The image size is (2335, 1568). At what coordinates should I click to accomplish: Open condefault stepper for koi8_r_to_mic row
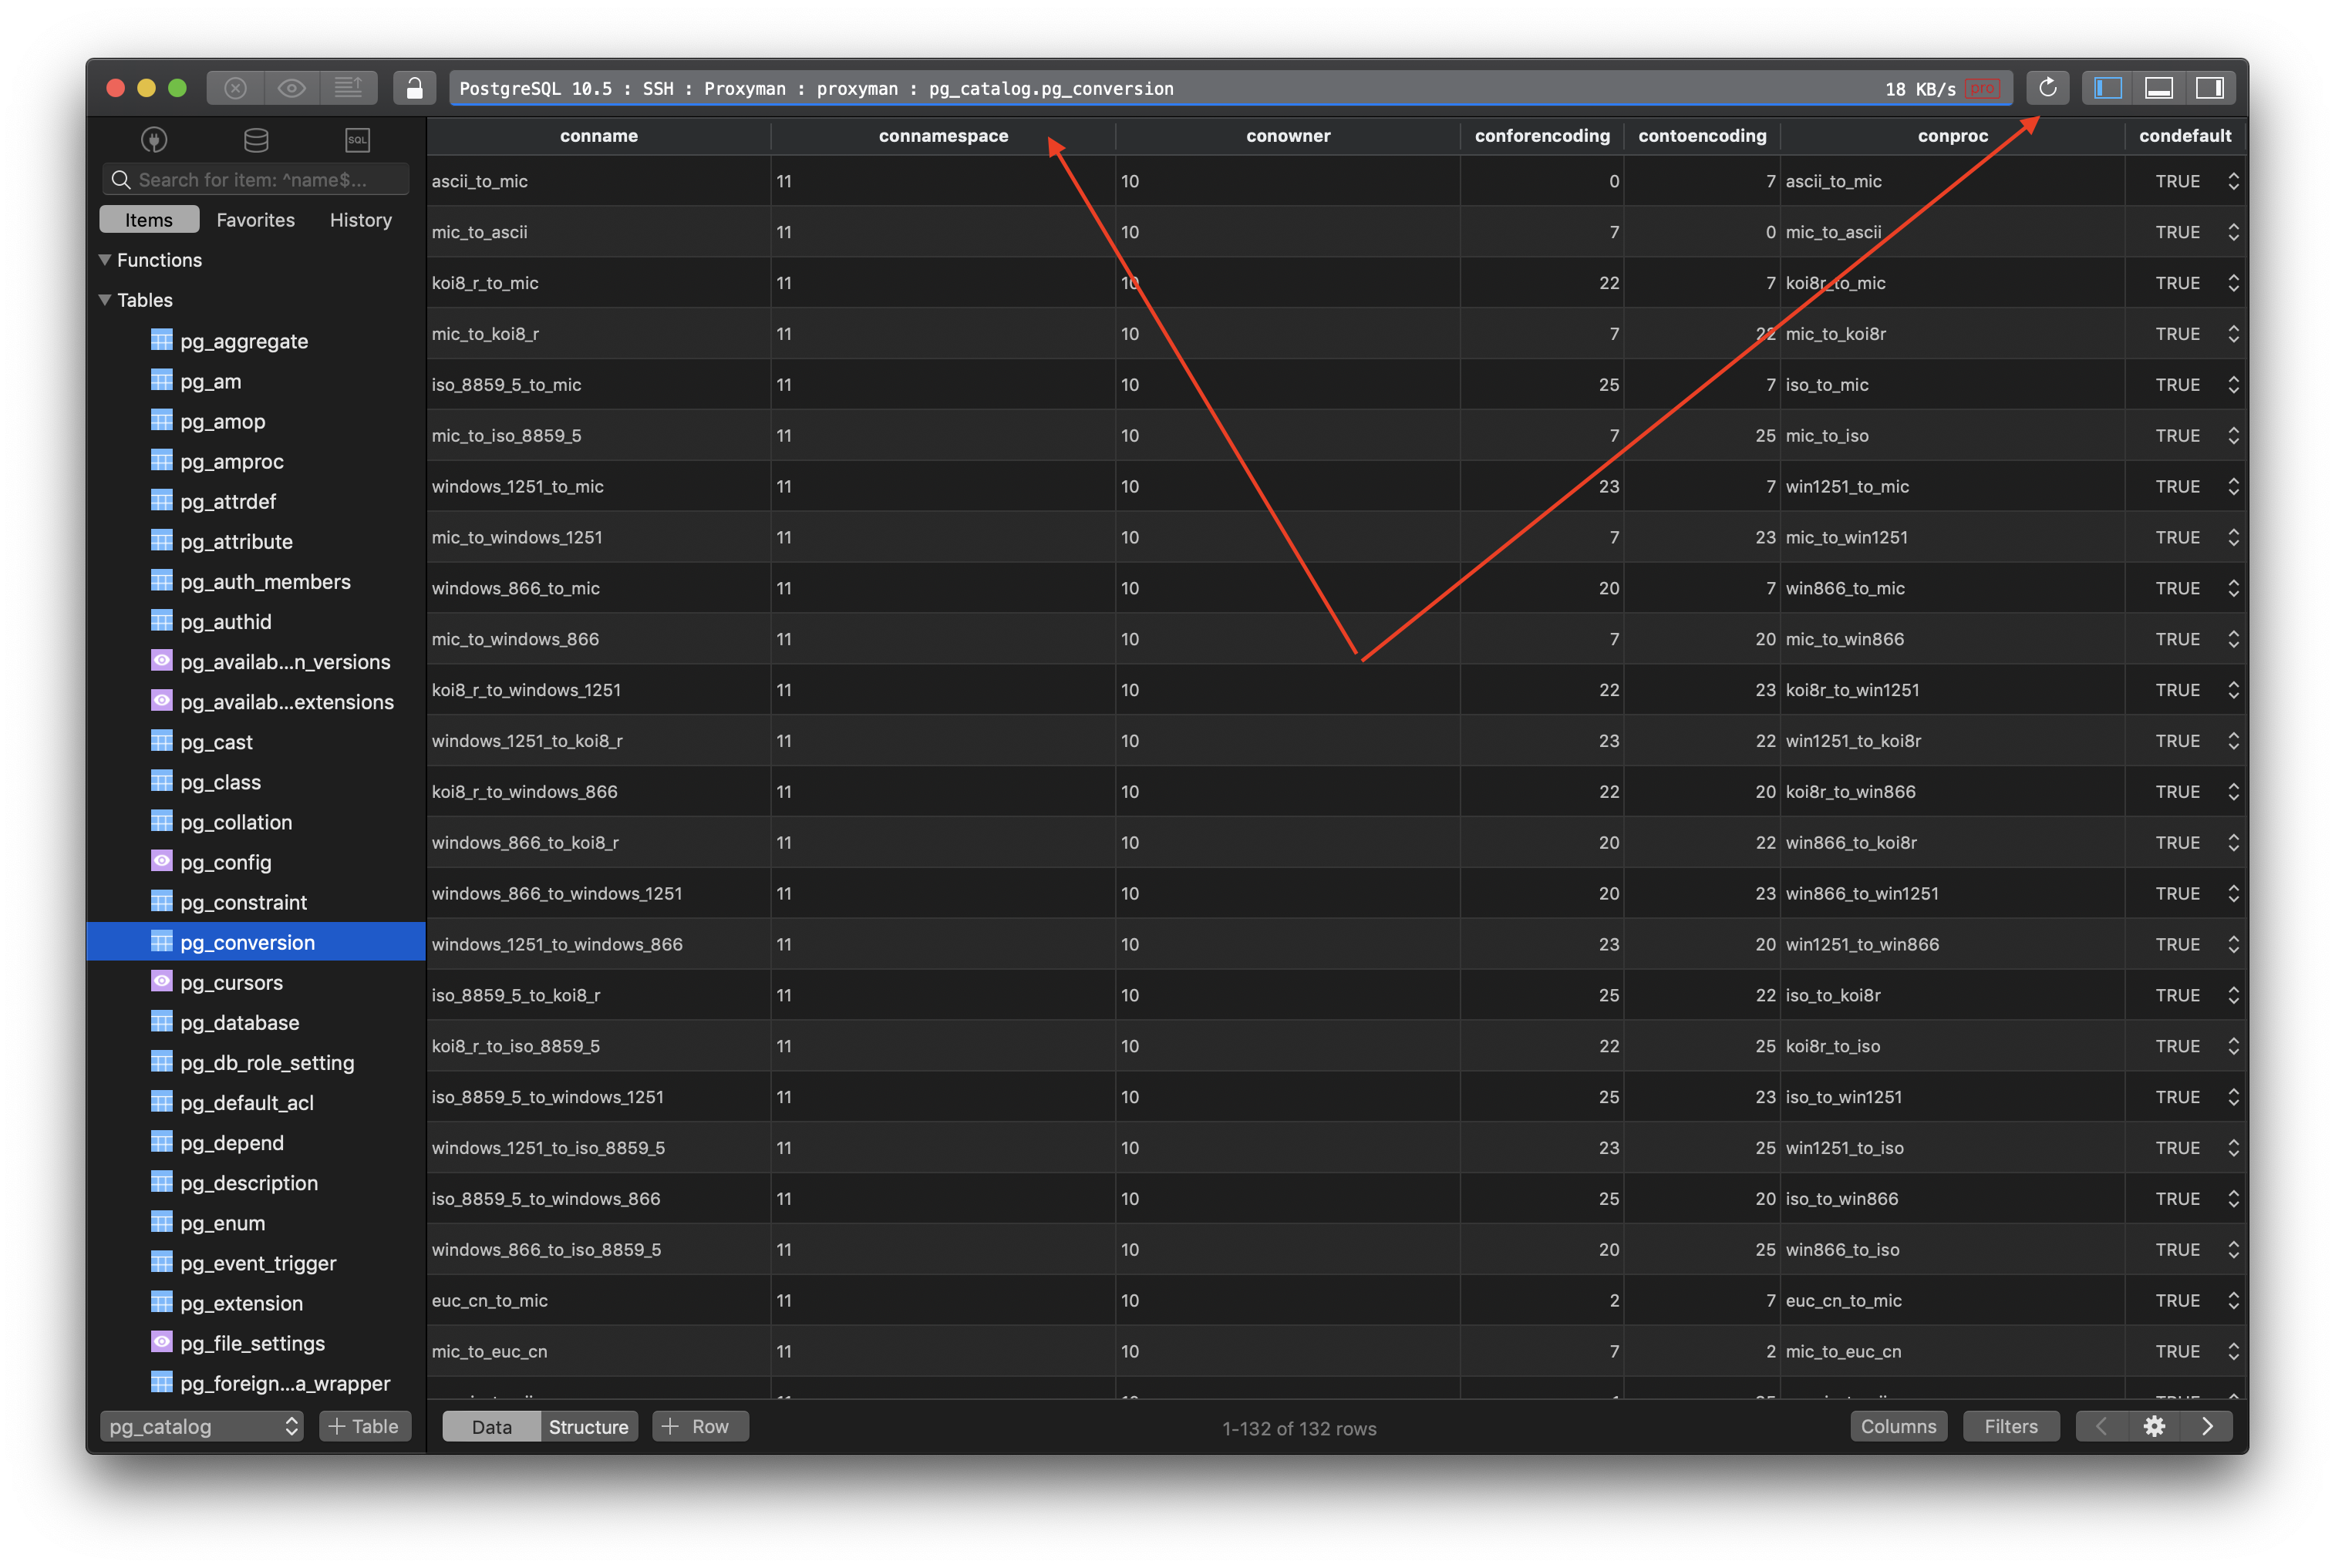[2233, 283]
